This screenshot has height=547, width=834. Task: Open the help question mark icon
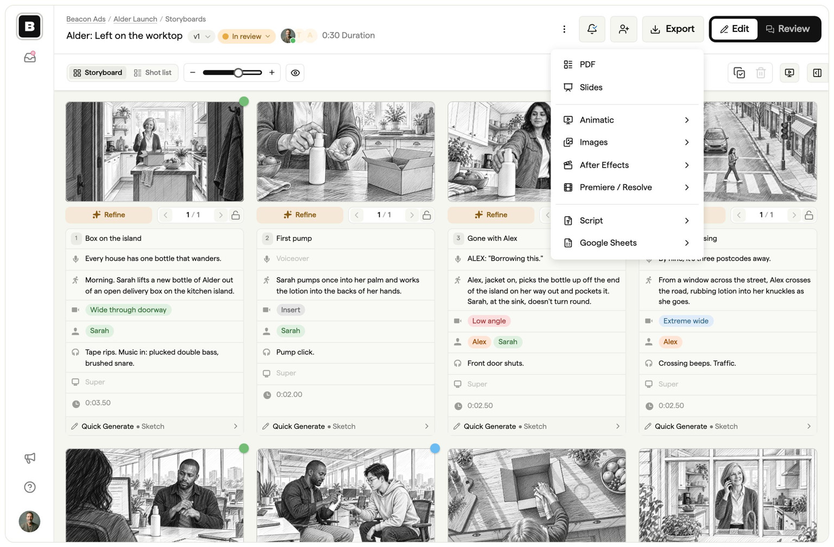pos(30,487)
